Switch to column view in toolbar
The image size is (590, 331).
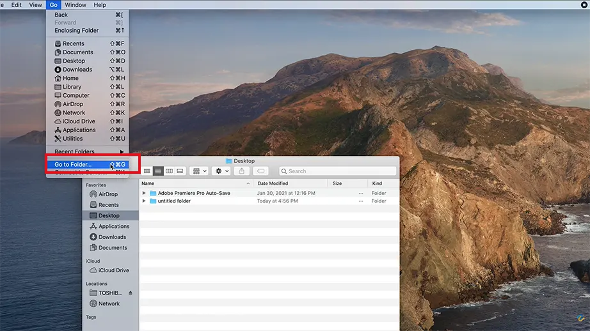(170, 171)
